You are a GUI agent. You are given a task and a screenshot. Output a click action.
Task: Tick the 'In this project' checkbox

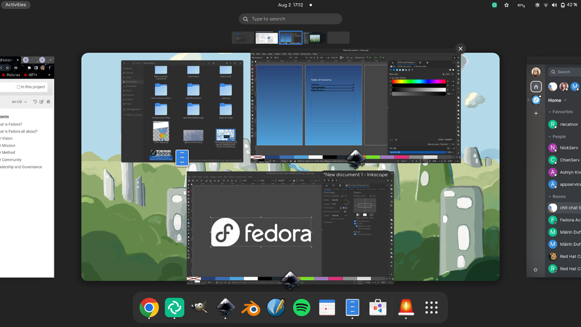19,87
